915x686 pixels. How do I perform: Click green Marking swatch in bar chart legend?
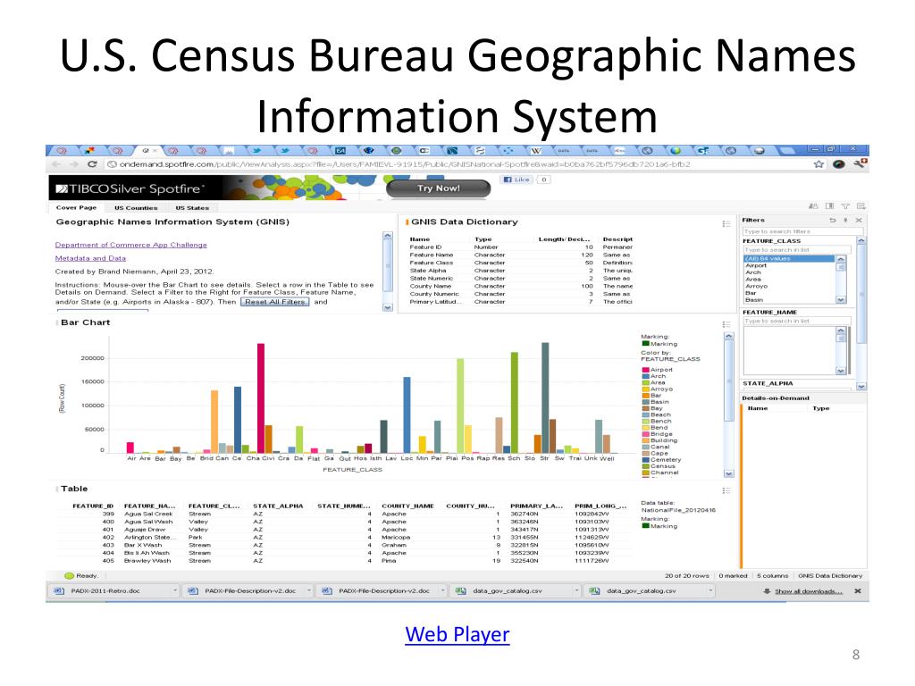(x=645, y=344)
